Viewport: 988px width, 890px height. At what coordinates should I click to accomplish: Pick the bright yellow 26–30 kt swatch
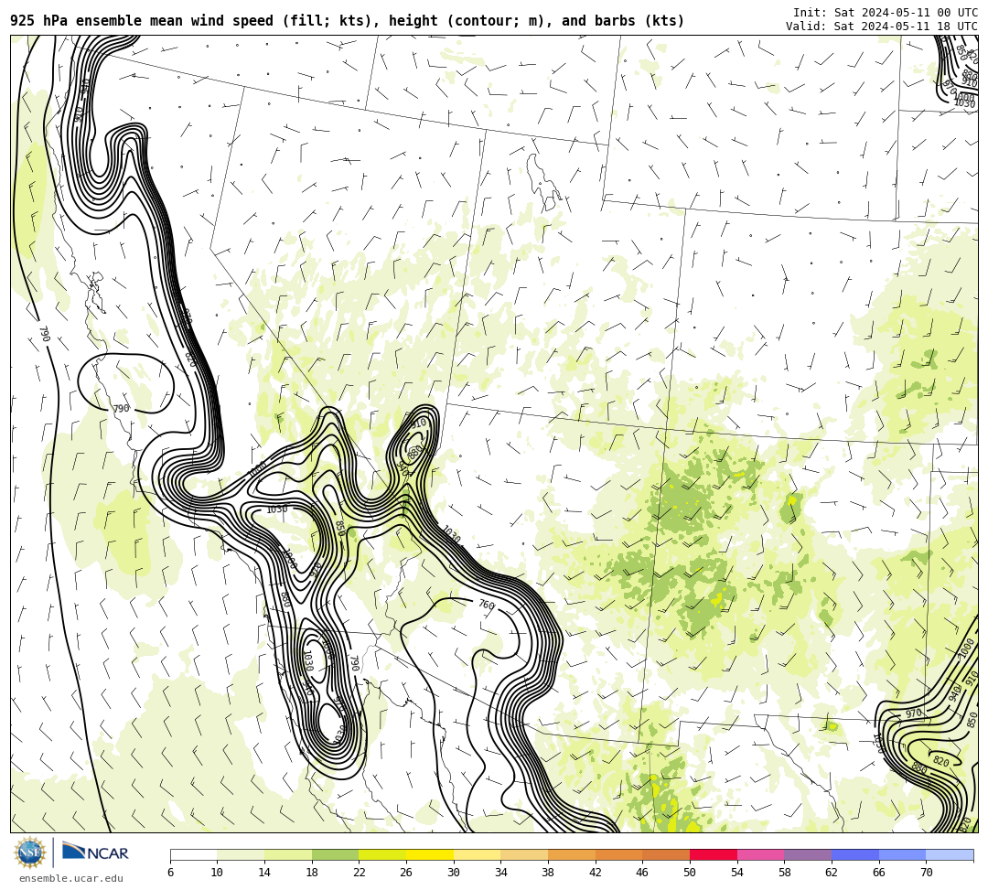[x=430, y=854]
